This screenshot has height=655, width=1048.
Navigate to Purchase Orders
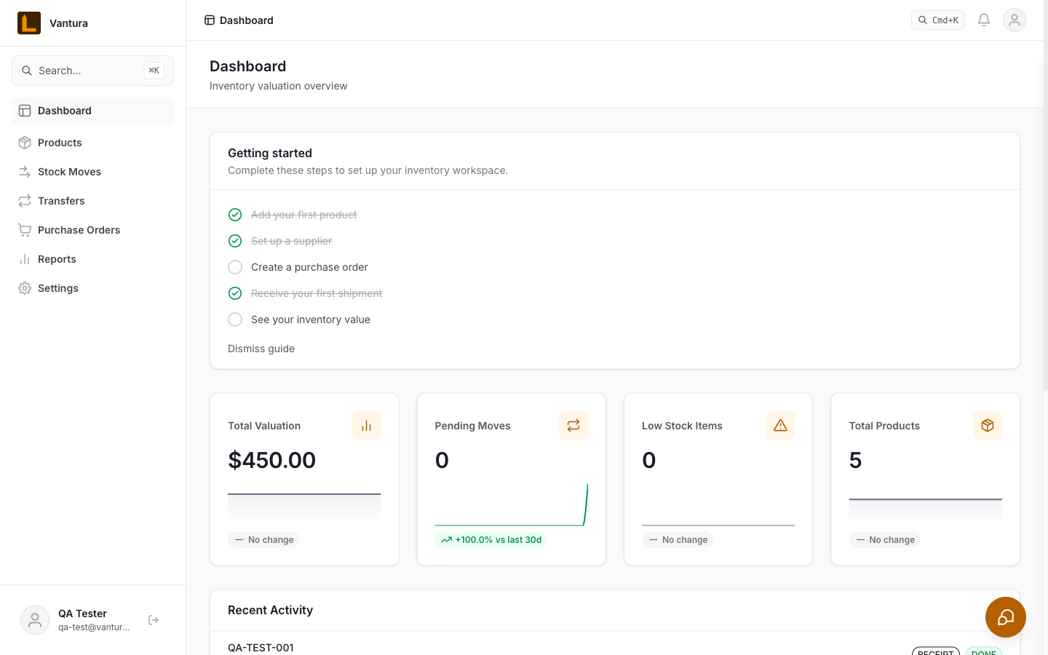tap(79, 230)
